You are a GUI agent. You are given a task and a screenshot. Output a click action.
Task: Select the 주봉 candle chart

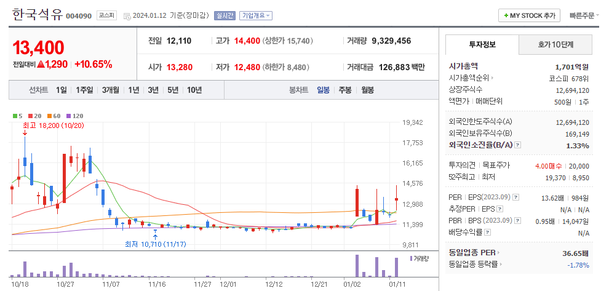click(345, 90)
